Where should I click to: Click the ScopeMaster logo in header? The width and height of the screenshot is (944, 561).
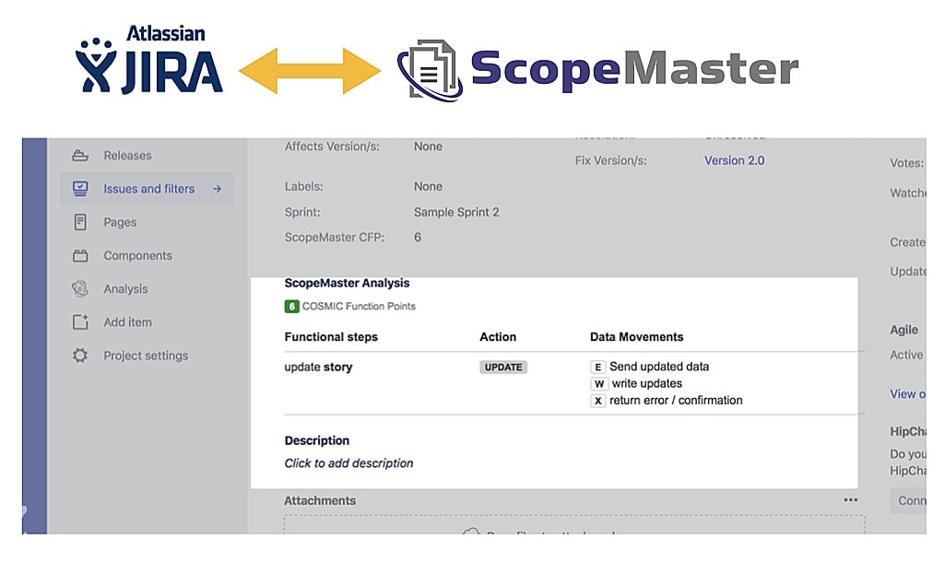click(x=597, y=70)
